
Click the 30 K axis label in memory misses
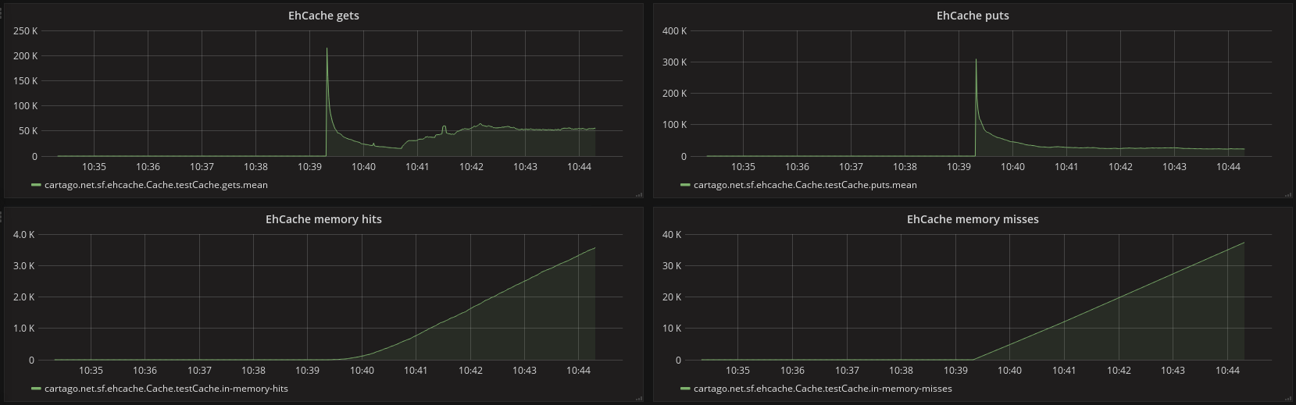coord(672,266)
